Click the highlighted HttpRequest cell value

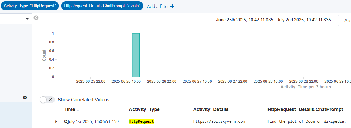(x=141, y=121)
